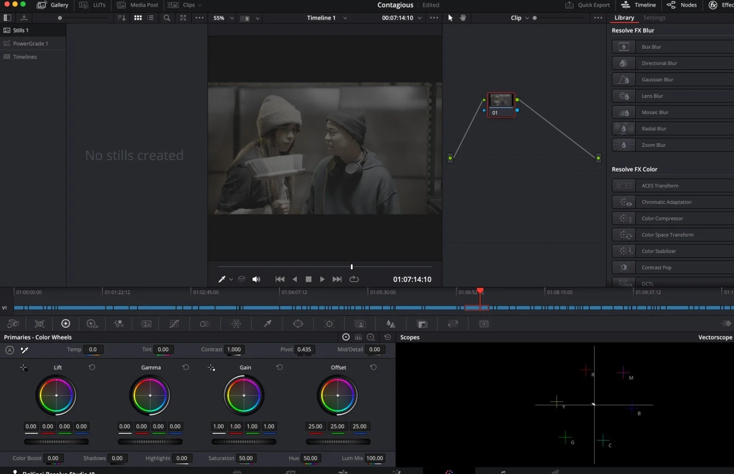This screenshot has width=734, height=474.
Task: Open the Color Match palette
Action: [x=39, y=324]
